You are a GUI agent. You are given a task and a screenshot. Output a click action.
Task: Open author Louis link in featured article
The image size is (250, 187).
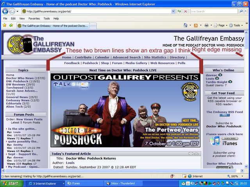(70, 163)
